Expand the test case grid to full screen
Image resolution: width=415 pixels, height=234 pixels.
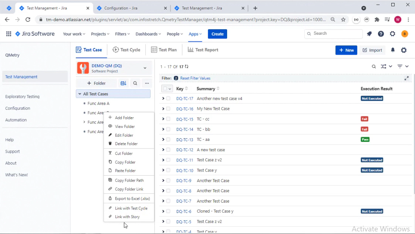(x=406, y=78)
